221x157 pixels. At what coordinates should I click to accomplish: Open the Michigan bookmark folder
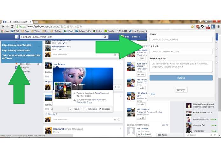click(x=56, y=31)
